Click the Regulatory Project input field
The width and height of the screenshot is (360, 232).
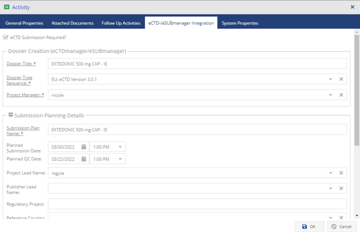click(x=197, y=204)
